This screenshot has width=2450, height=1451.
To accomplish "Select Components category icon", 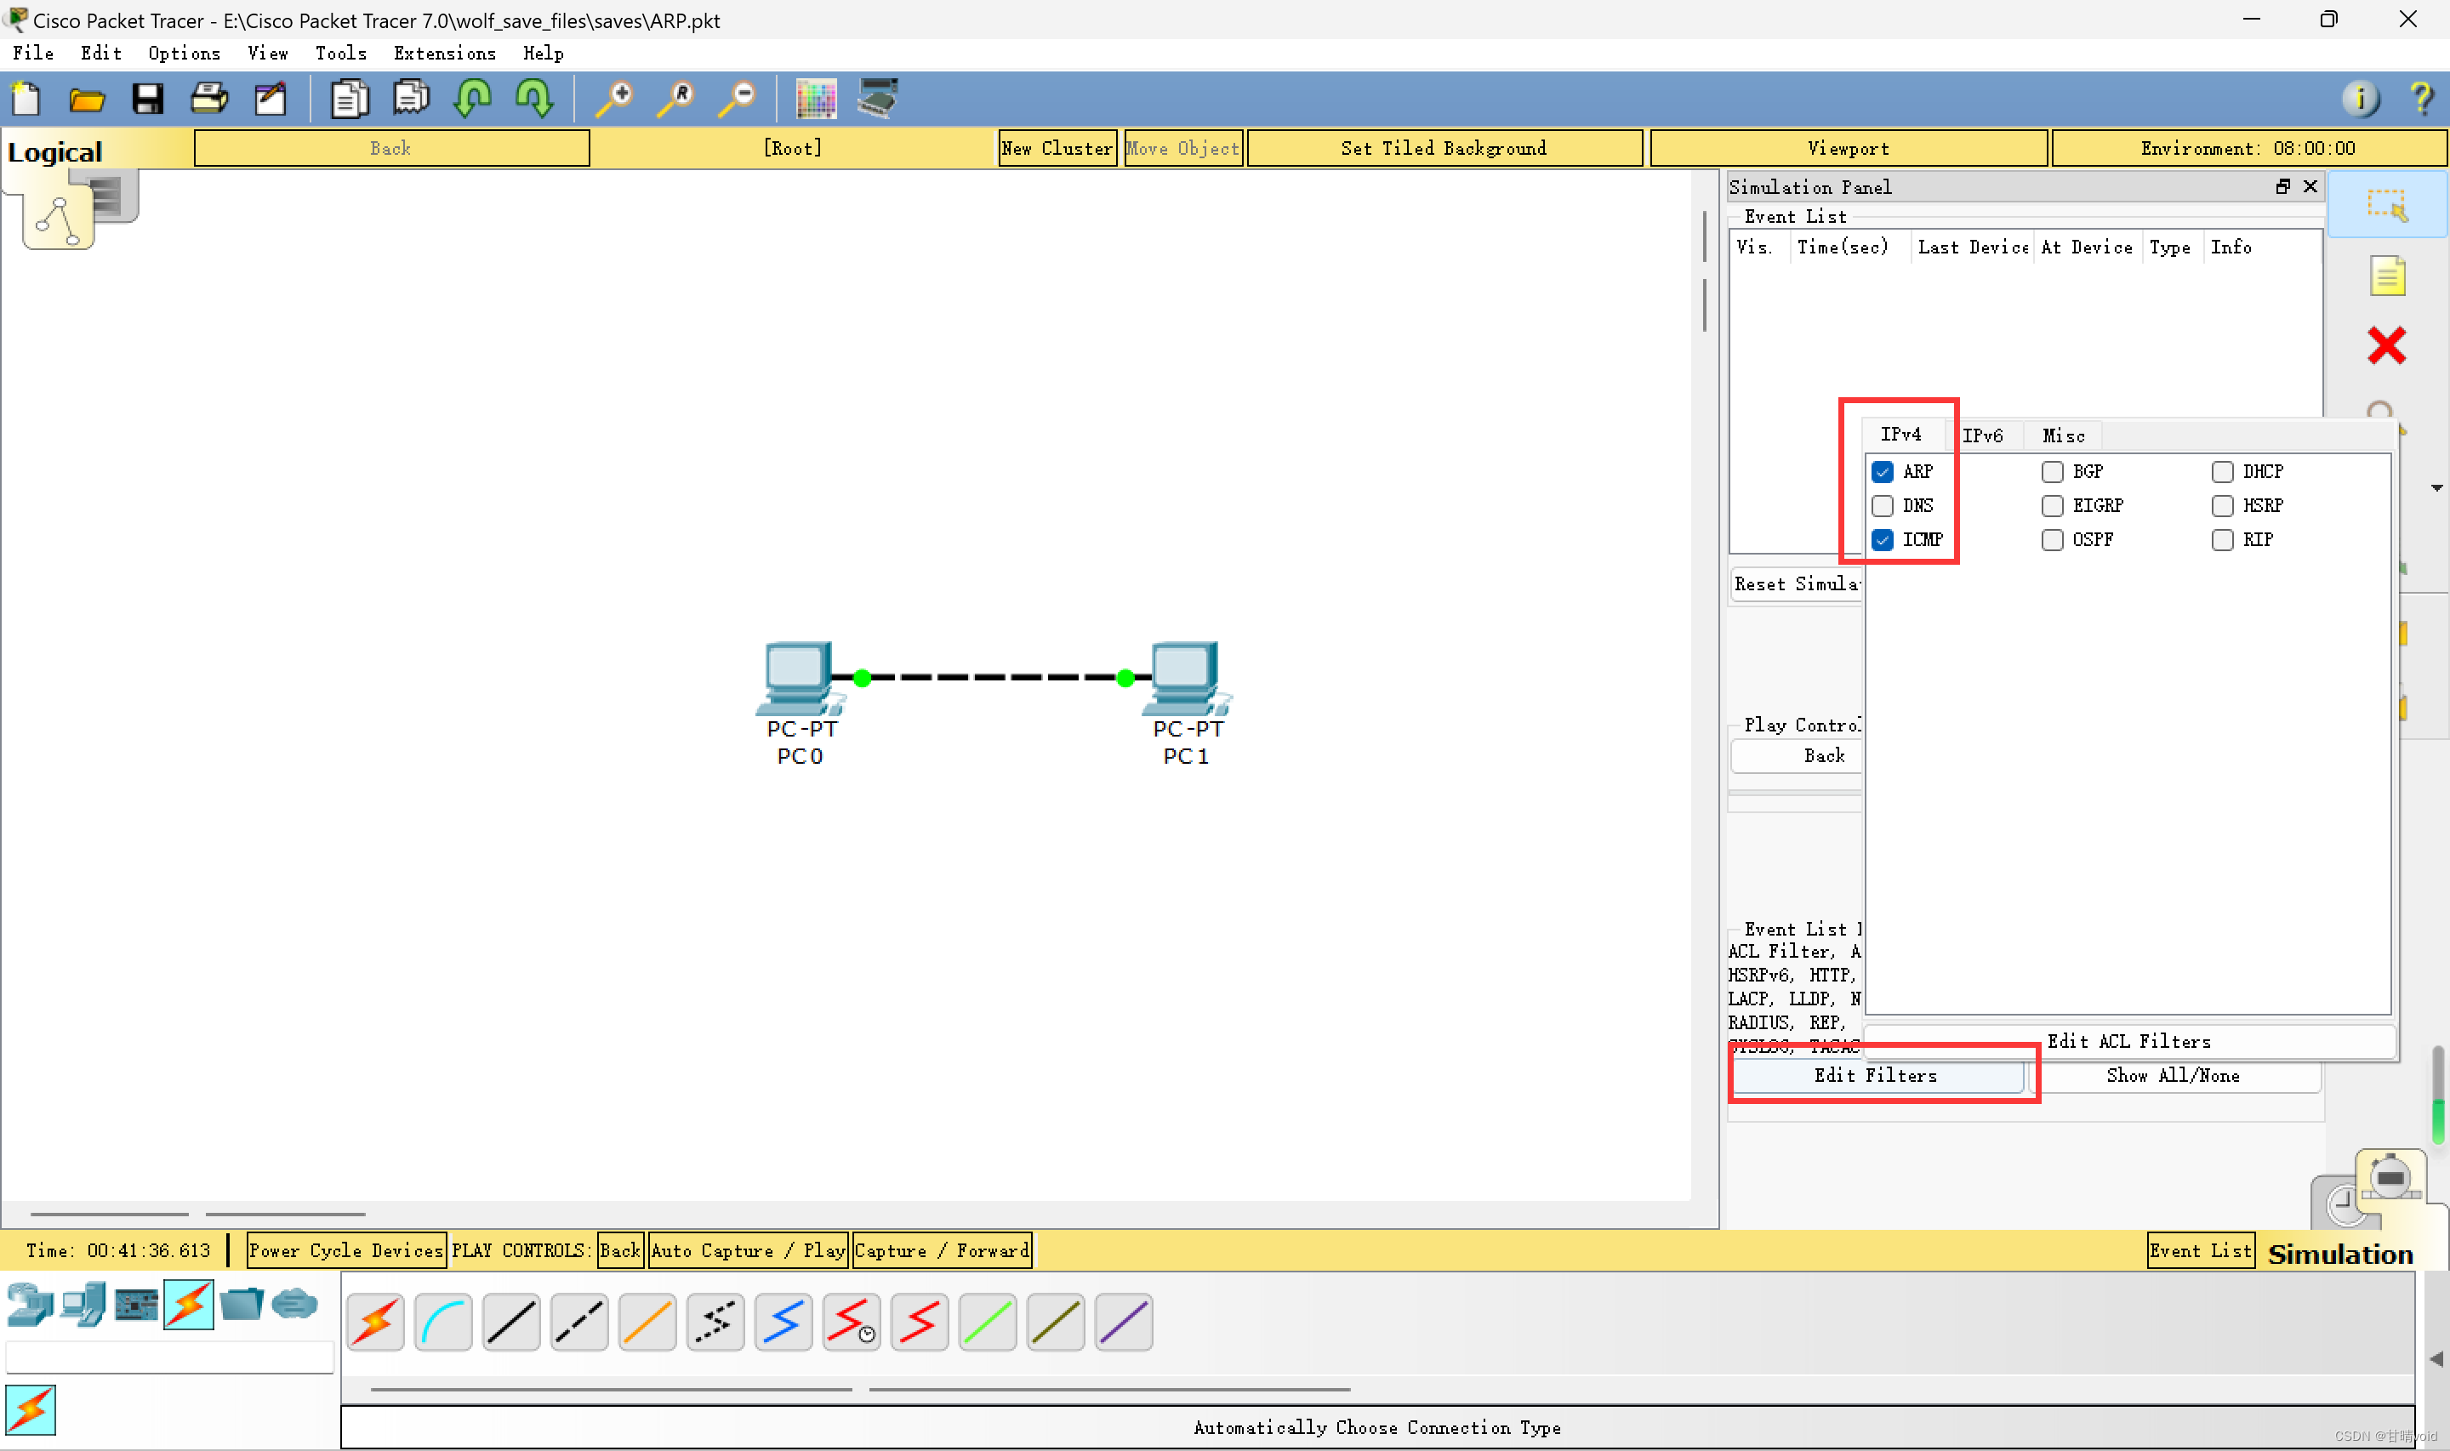I will pos(136,1305).
